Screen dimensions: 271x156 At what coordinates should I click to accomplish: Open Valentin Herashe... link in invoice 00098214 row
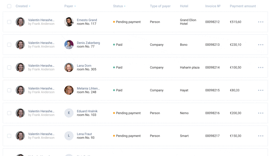(x=41, y=65)
